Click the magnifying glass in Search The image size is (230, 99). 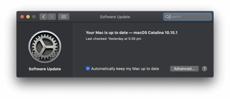click(x=167, y=17)
